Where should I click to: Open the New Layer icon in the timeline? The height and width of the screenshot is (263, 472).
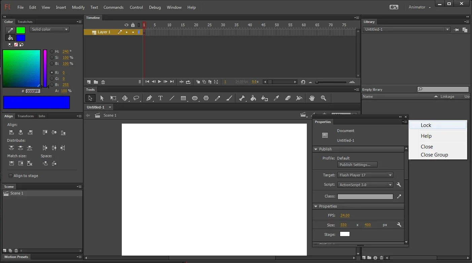point(88,82)
